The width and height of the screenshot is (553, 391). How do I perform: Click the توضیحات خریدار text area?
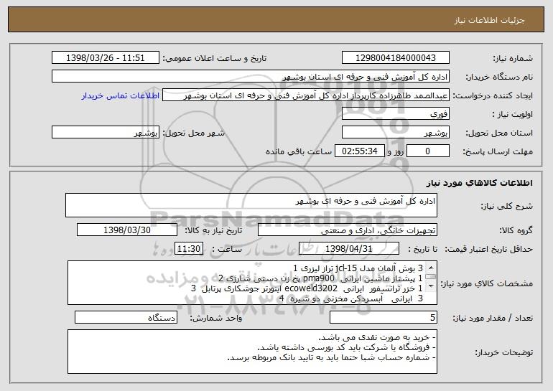[x=252, y=352]
